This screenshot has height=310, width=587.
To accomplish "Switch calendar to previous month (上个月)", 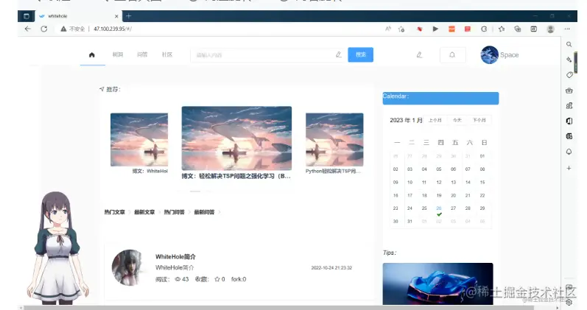I will (435, 120).
